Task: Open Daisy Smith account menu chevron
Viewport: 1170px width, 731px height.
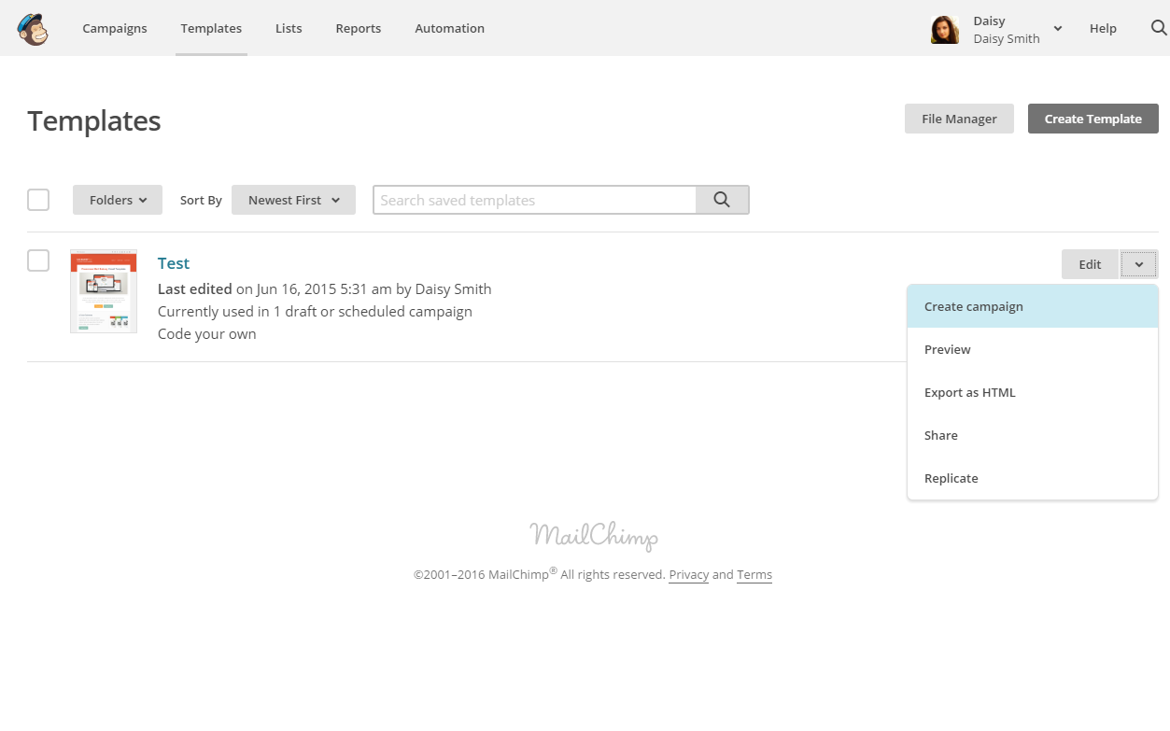Action: (1058, 29)
